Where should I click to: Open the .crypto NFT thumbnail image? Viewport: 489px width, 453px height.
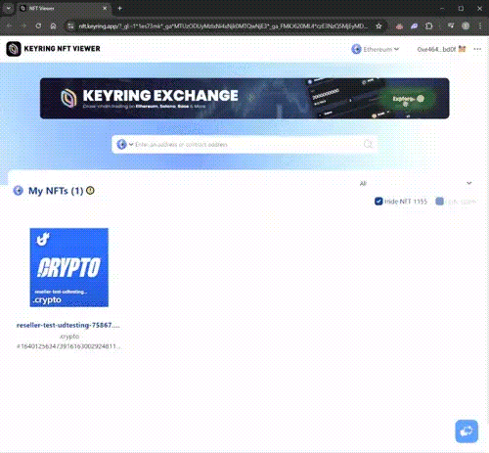(x=69, y=267)
